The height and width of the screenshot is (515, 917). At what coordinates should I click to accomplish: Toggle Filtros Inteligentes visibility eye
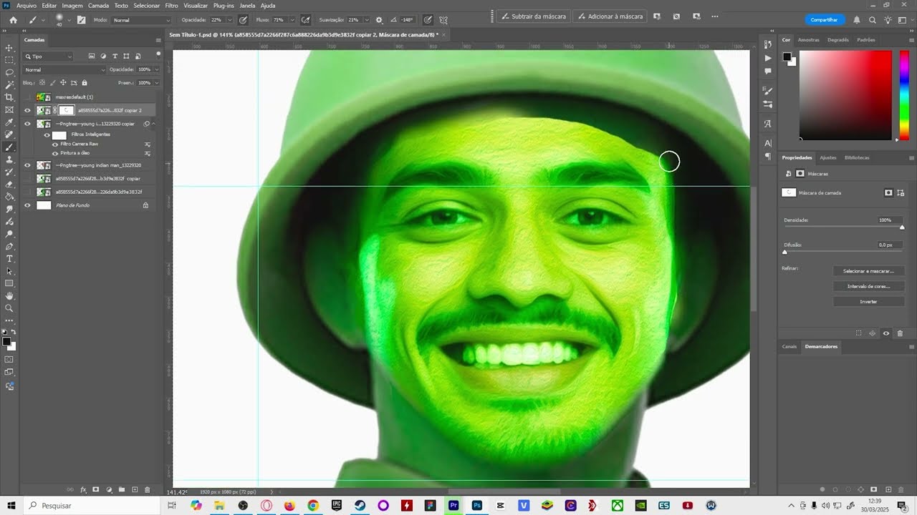[x=47, y=134]
